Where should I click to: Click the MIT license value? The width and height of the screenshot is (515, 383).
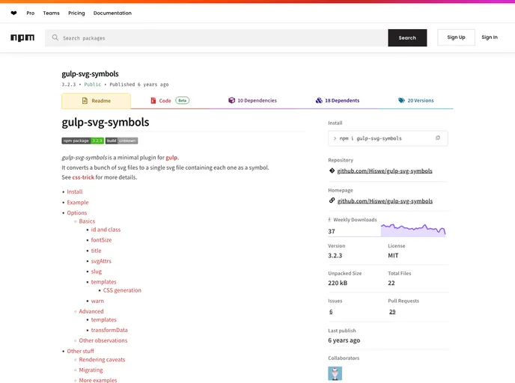pos(393,255)
